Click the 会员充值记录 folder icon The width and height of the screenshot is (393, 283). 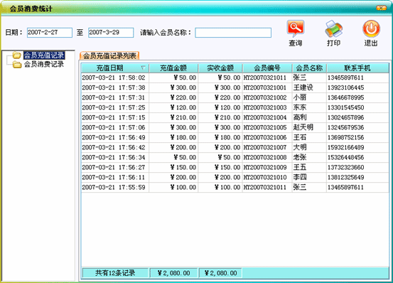pos(17,55)
